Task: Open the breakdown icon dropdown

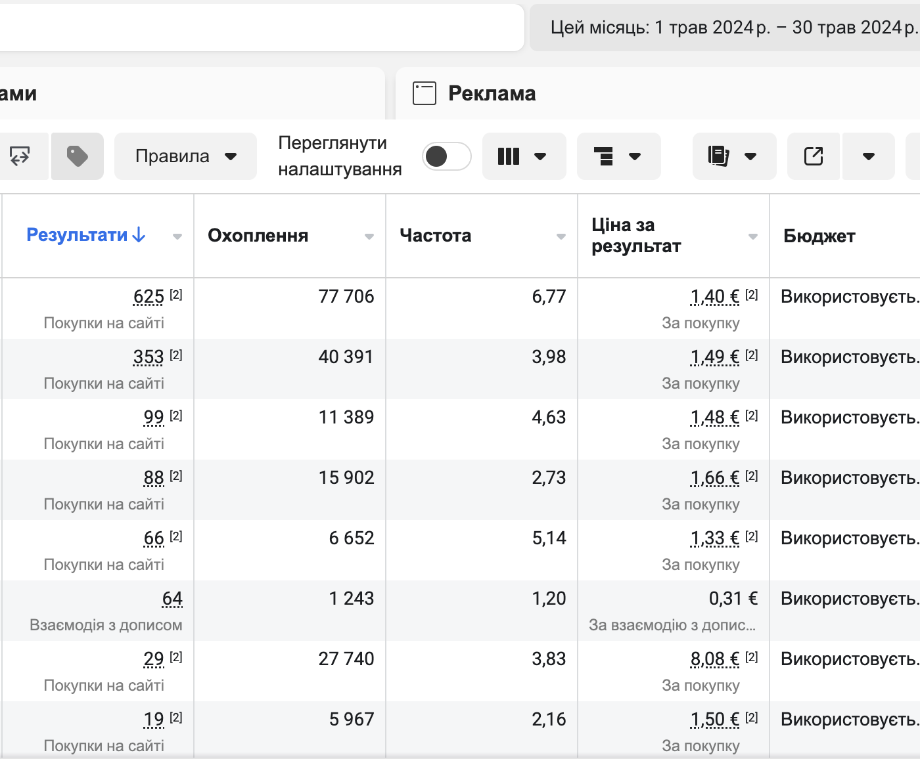Action: click(x=618, y=156)
